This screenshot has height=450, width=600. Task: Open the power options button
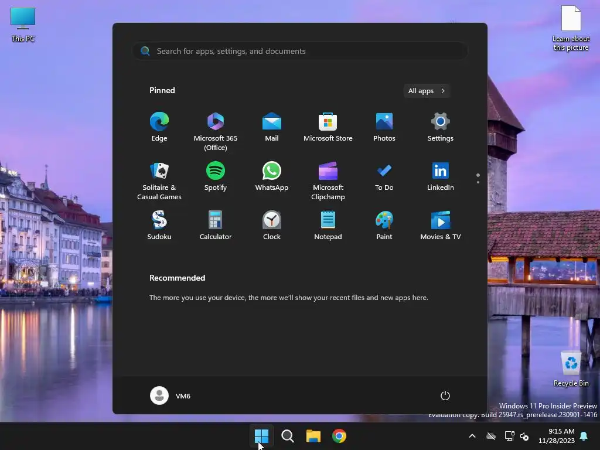(x=445, y=396)
